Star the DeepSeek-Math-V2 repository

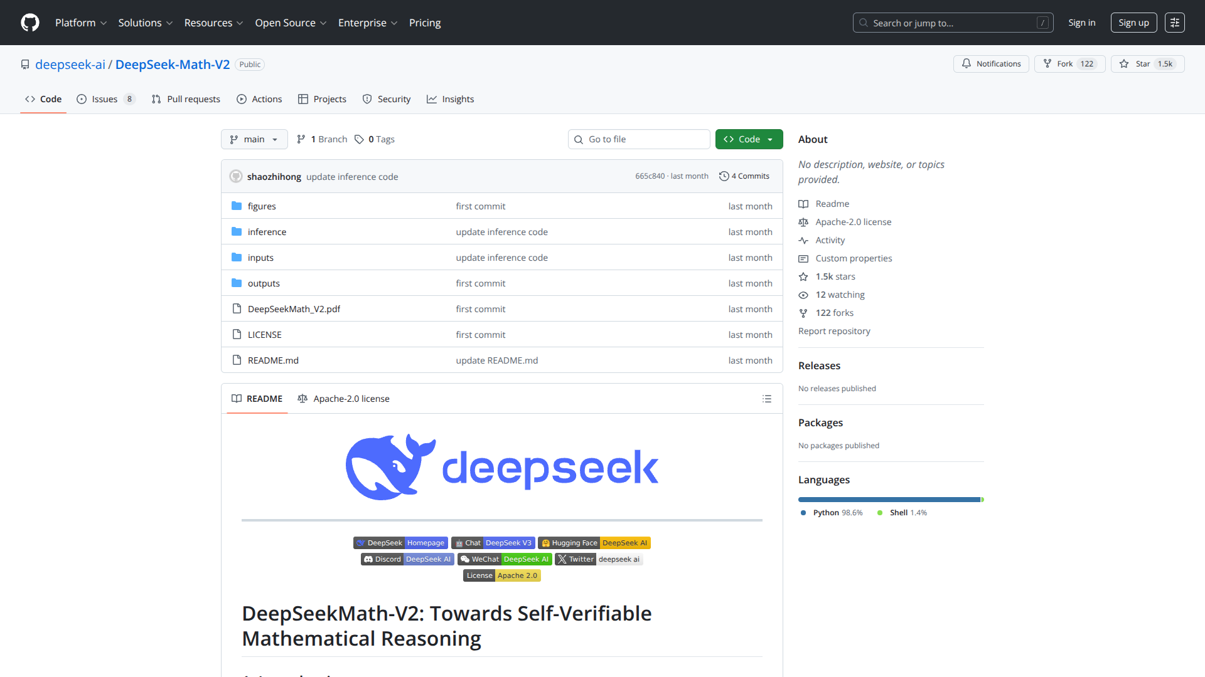tap(1147, 63)
